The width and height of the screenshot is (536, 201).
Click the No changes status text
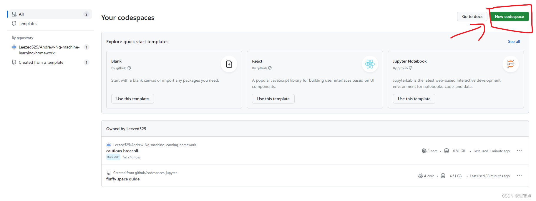click(x=132, y=157)
